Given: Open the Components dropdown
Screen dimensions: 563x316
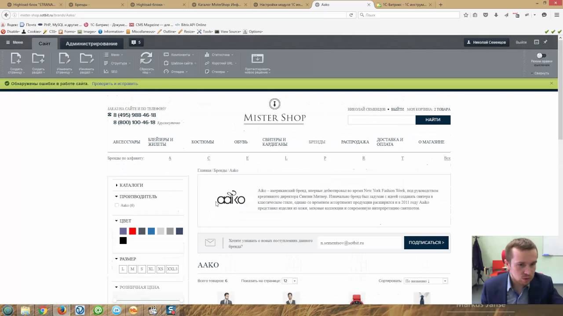Looking at the screenshot, I should 179,55.
